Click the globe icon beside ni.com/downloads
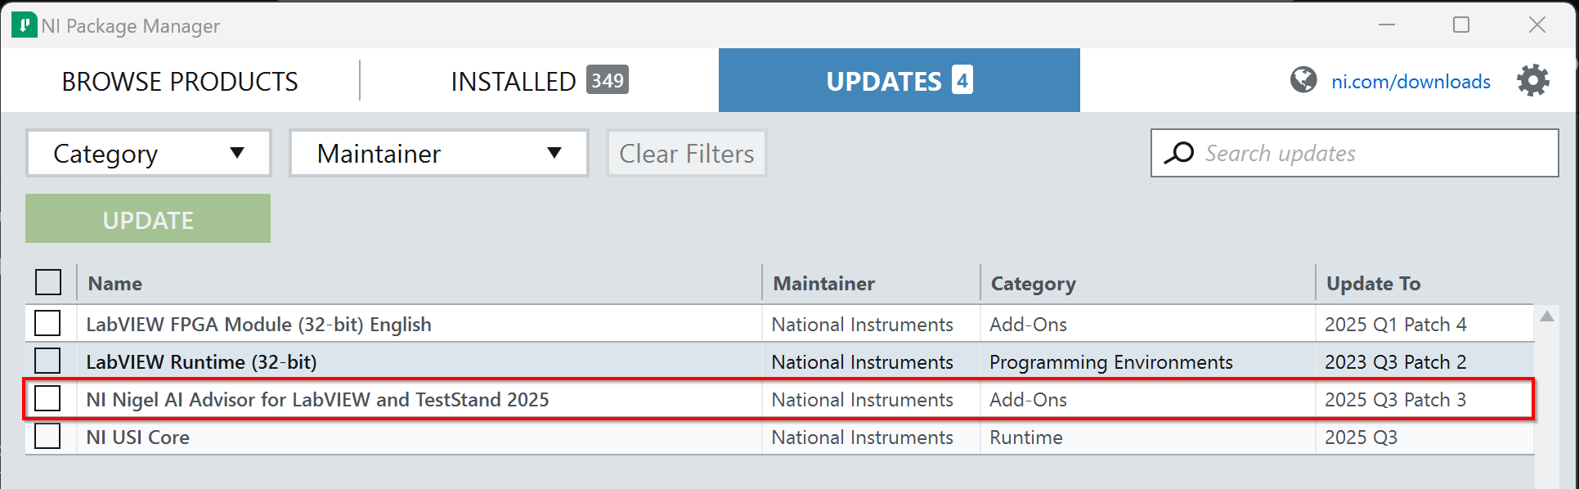The height and width of the screenshot is (489, 1579). click(1303, 80)
